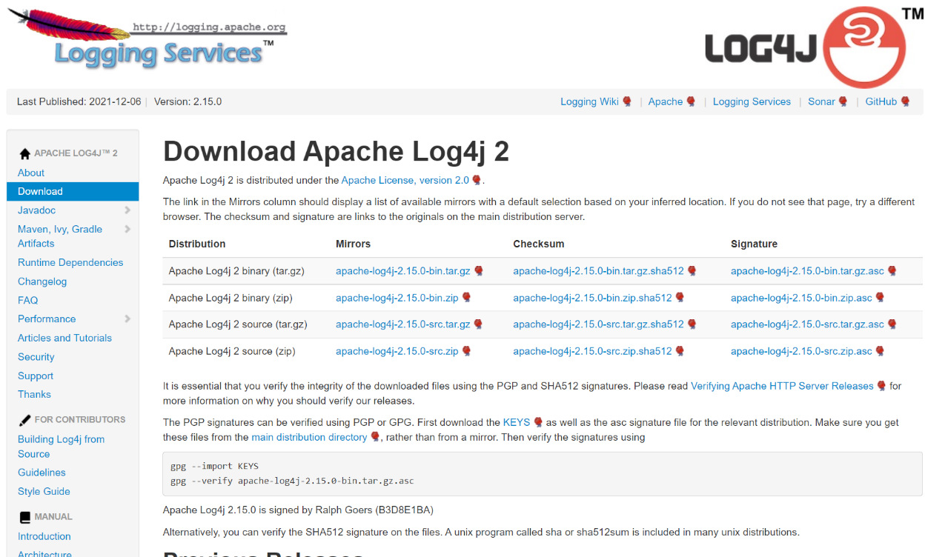Viewport: 925px width, 557px height.
Task: Click external-link icon after Apache License, version 2.0
Action: pos(477,180)
